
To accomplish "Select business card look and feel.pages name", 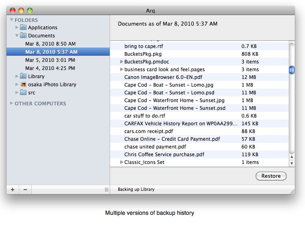I will [x=165, y=70].
